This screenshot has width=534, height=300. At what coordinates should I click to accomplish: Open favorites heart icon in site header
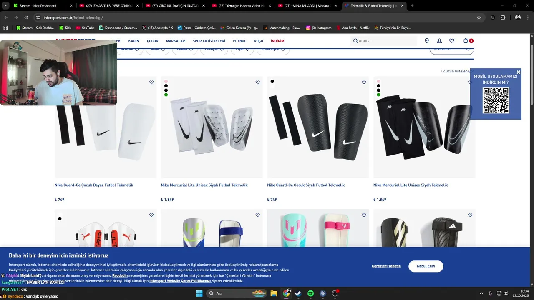(452, 41)
